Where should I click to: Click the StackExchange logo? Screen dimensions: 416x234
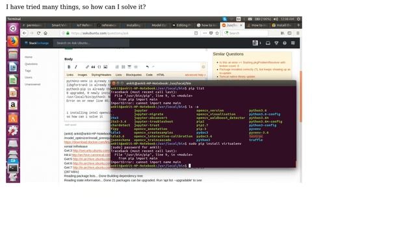coord(36,43)
